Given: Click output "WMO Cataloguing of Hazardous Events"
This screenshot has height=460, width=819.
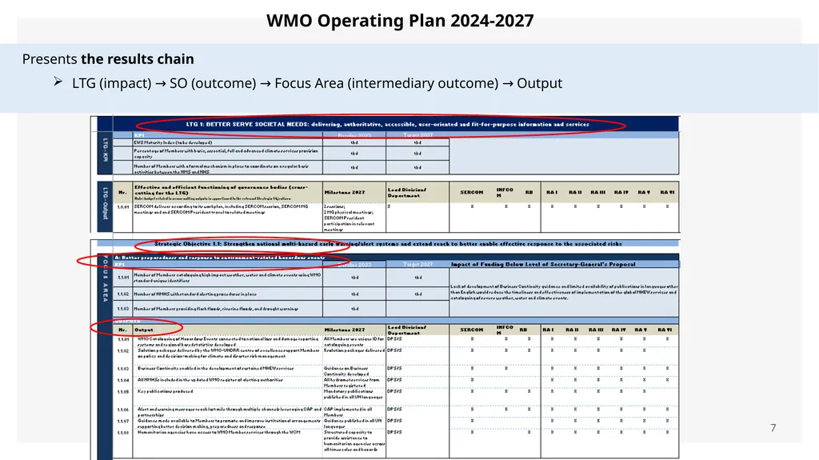Looking at the screenshot, I should (228, 342).
